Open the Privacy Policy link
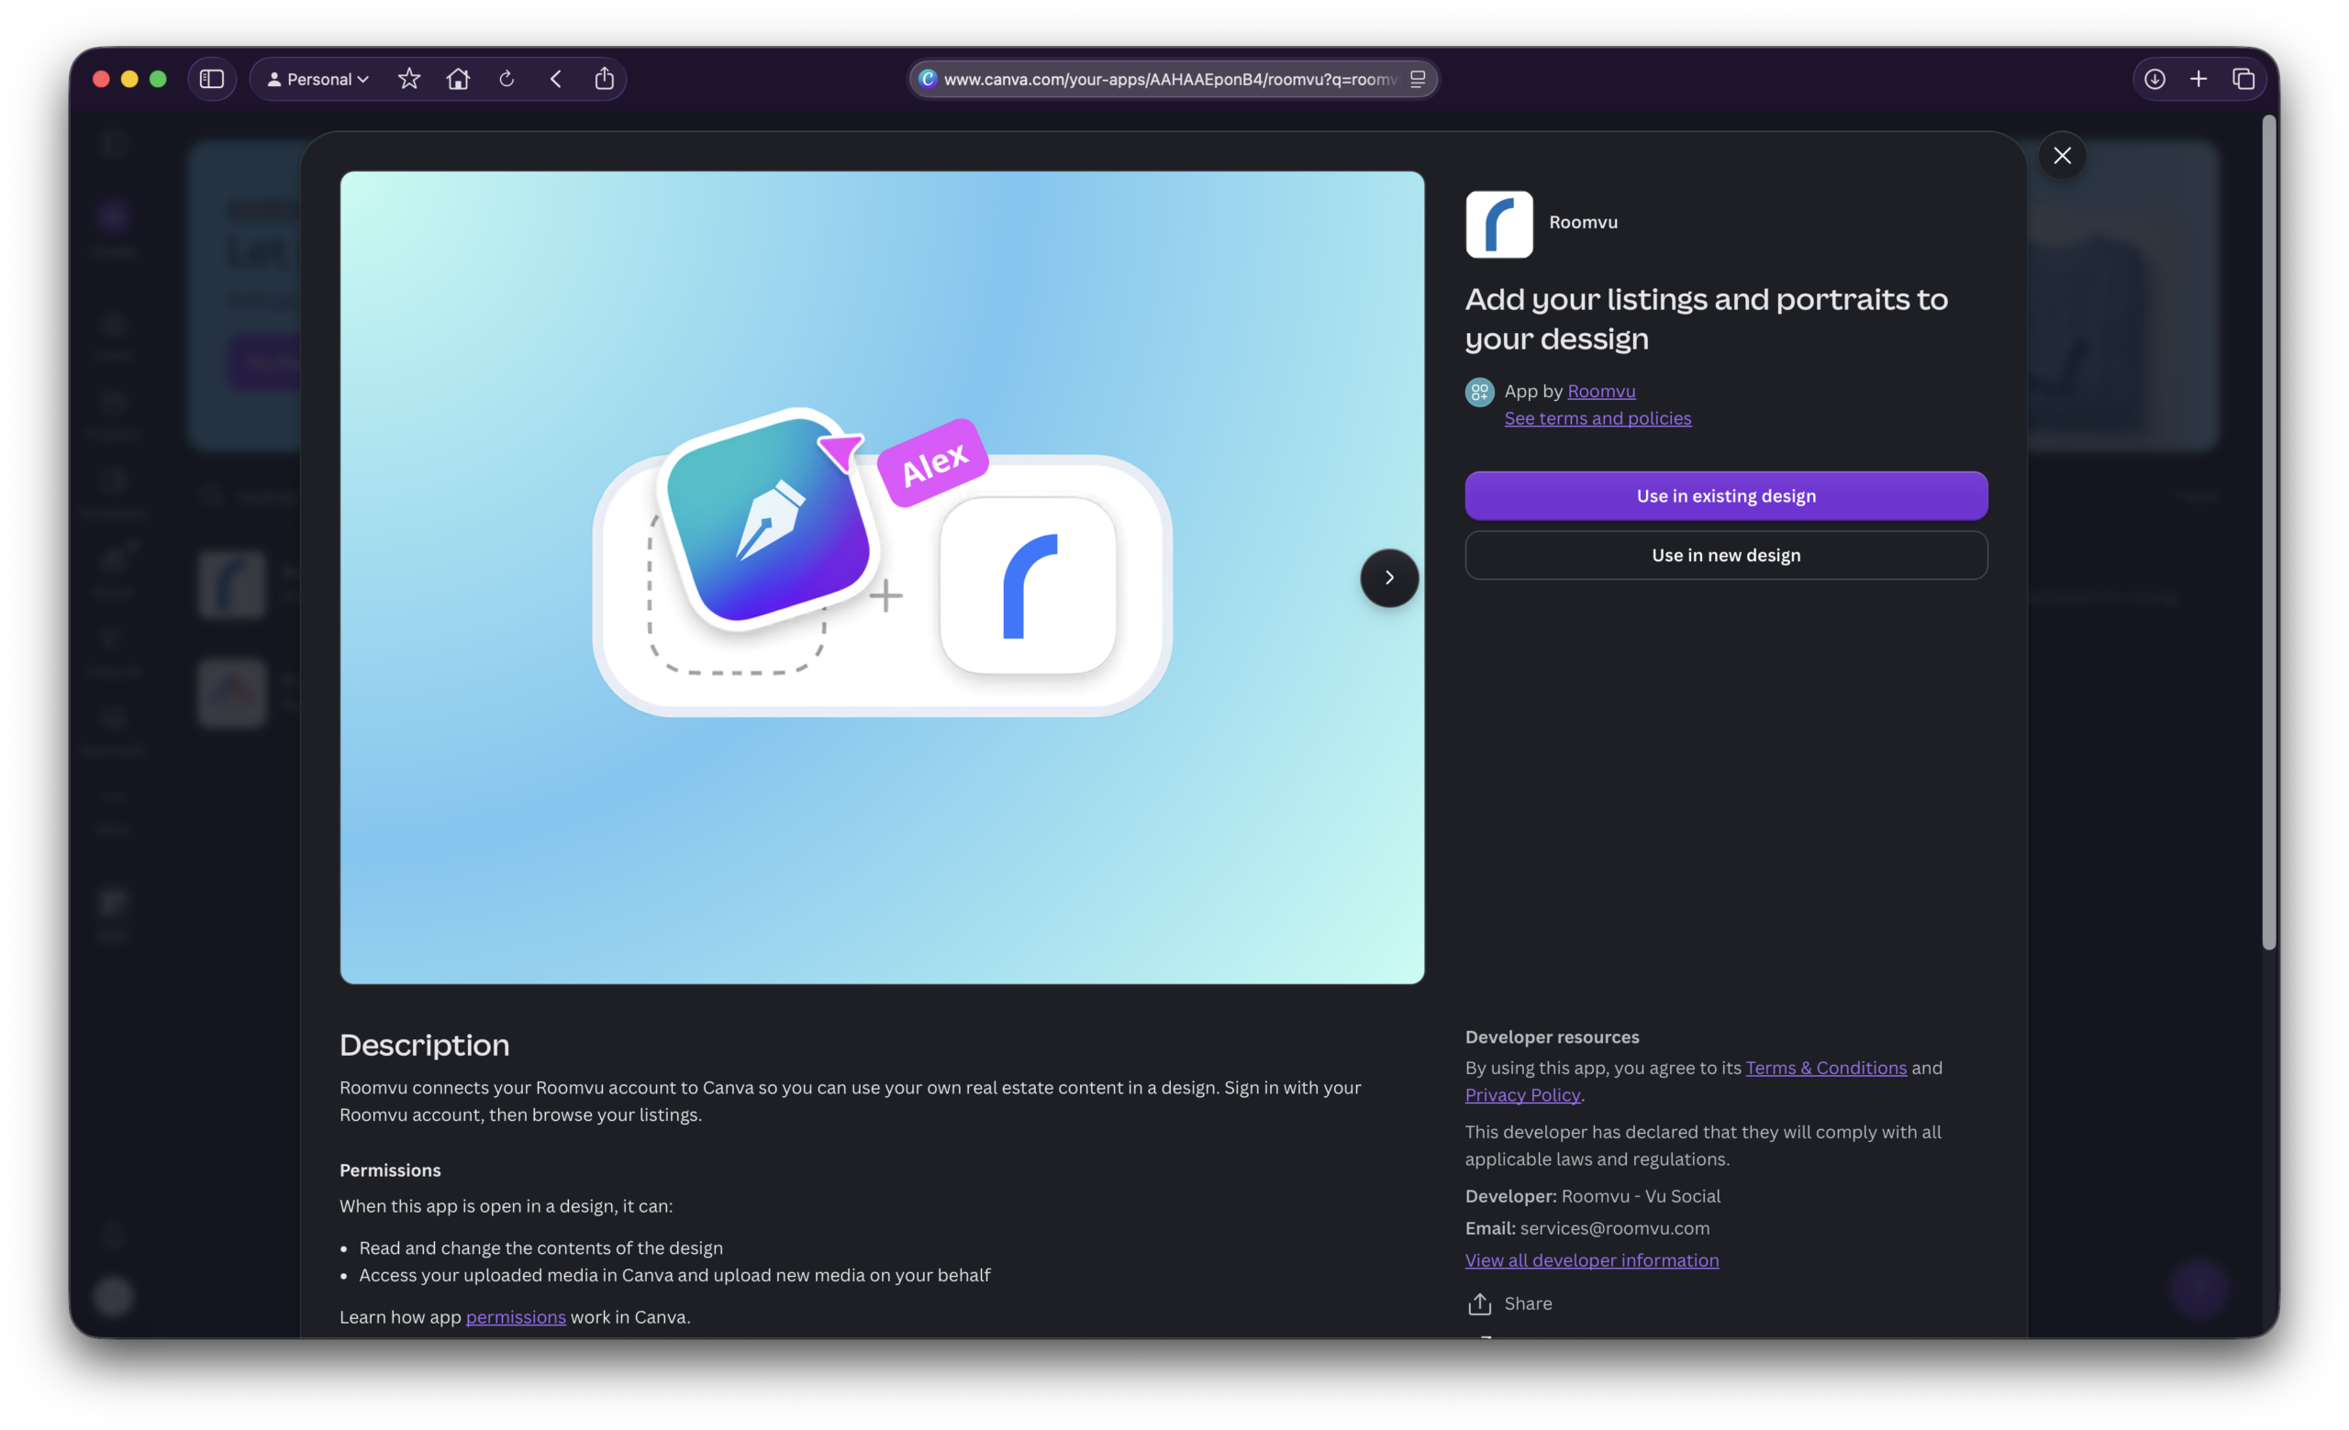 1522,1094
